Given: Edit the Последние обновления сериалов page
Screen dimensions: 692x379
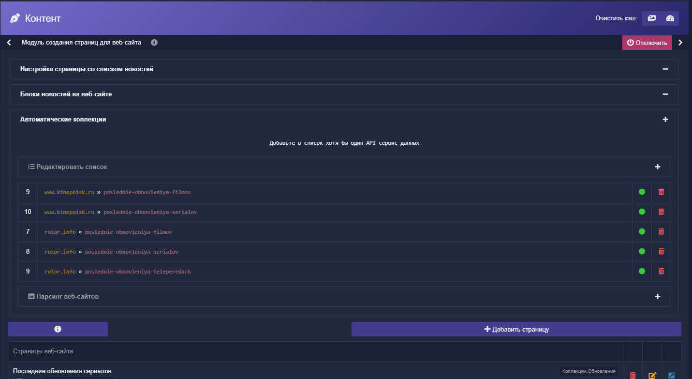Looking at the screenshot, I should click(x=652, y=375).
